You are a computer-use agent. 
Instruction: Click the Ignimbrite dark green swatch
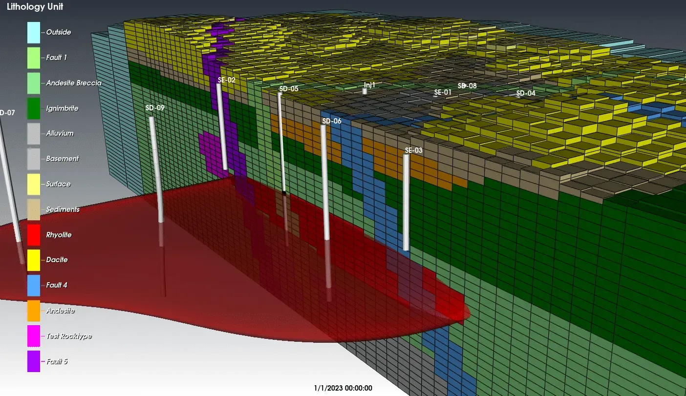click(x=34, y=108)
